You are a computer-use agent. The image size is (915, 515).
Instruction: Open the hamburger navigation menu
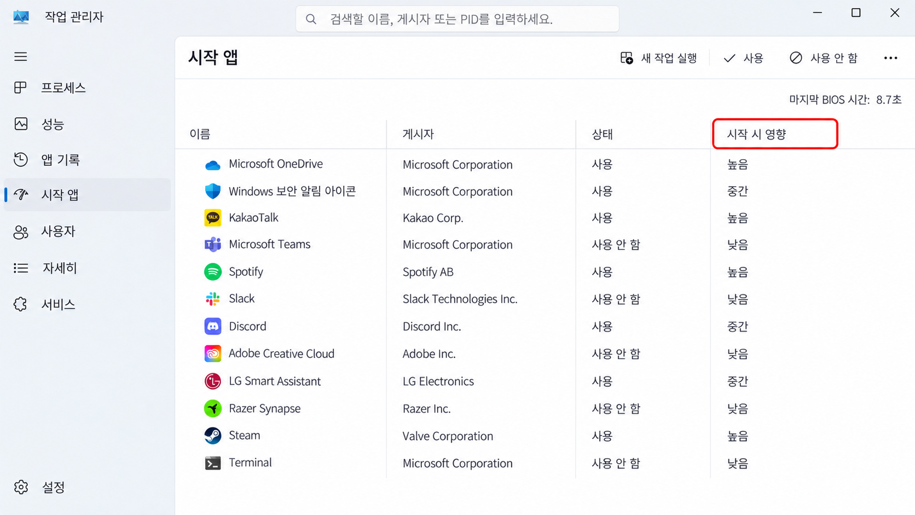(21, 56)
